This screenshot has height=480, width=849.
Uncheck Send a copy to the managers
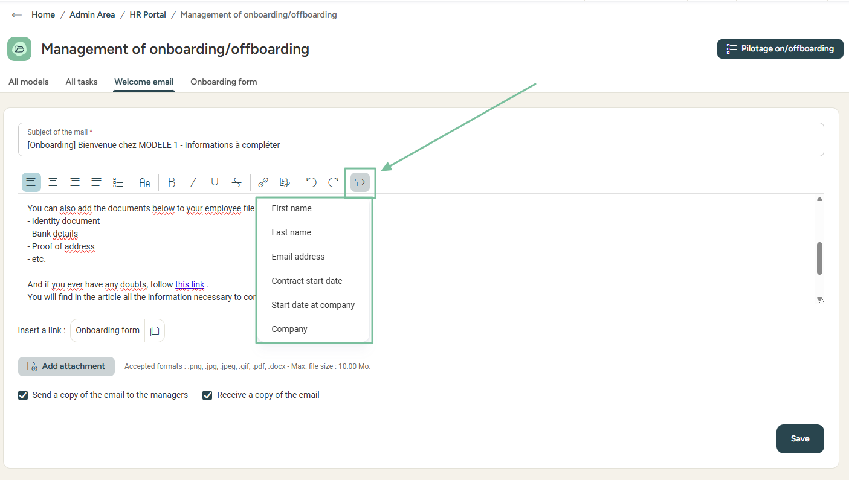23,395
